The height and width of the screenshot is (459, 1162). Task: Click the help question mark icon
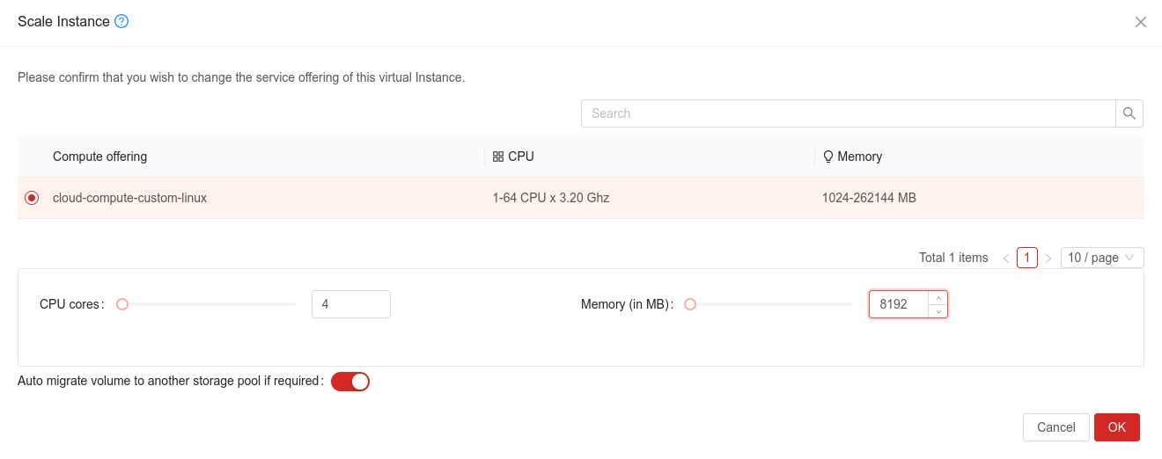[x=121, y=22]
